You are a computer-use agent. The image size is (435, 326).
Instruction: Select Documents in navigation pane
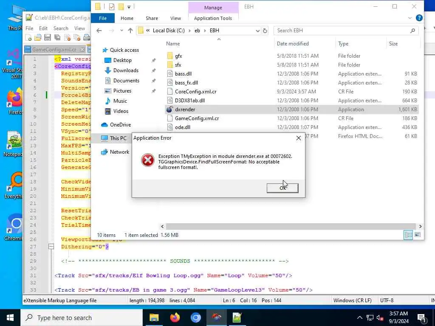(x=126, y=81)
